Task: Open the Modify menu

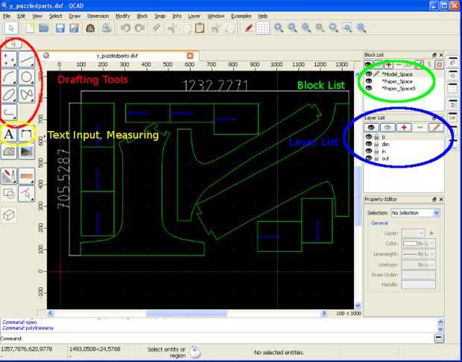Action: tap(122, 16)
